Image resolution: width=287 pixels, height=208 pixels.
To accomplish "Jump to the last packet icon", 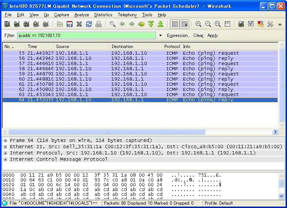I will pos(160,24).
